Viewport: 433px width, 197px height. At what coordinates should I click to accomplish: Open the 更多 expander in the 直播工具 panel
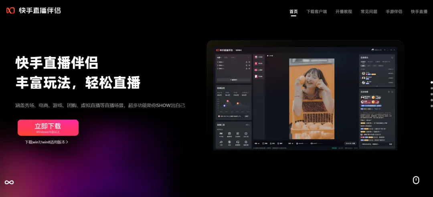(x=248, y=125)
